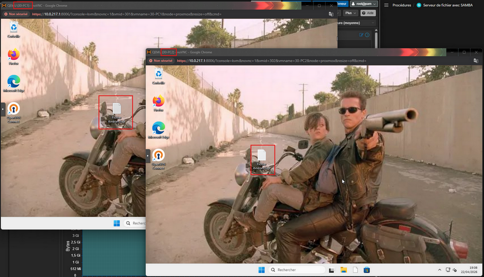This screenshot has width=484, height=277.
Task: Click the blue circled arrow icon in Proxmox
Action: [x=367, y=35]
